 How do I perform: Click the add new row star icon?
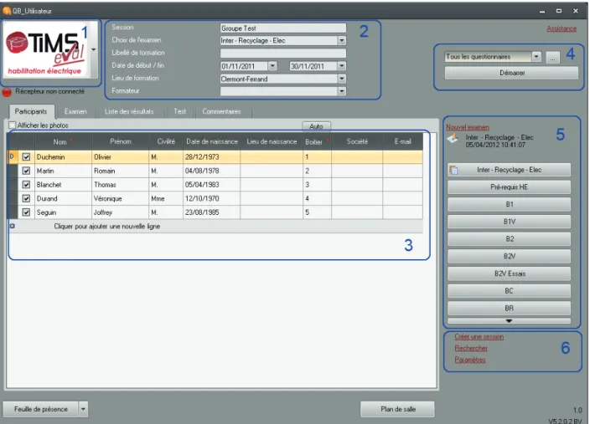click(x=13, y=226)
